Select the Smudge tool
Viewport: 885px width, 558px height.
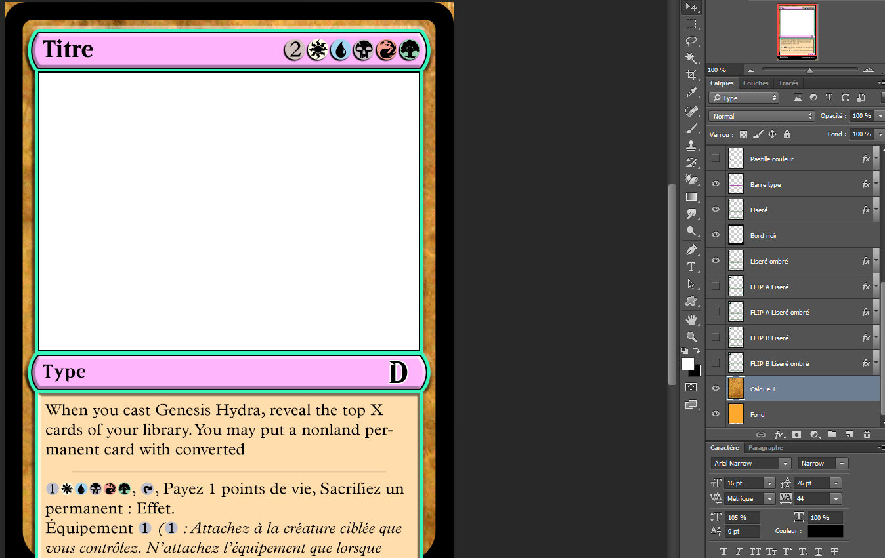691,214
